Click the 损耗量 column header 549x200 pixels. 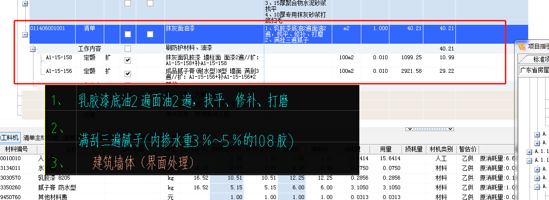coord(415,149)
